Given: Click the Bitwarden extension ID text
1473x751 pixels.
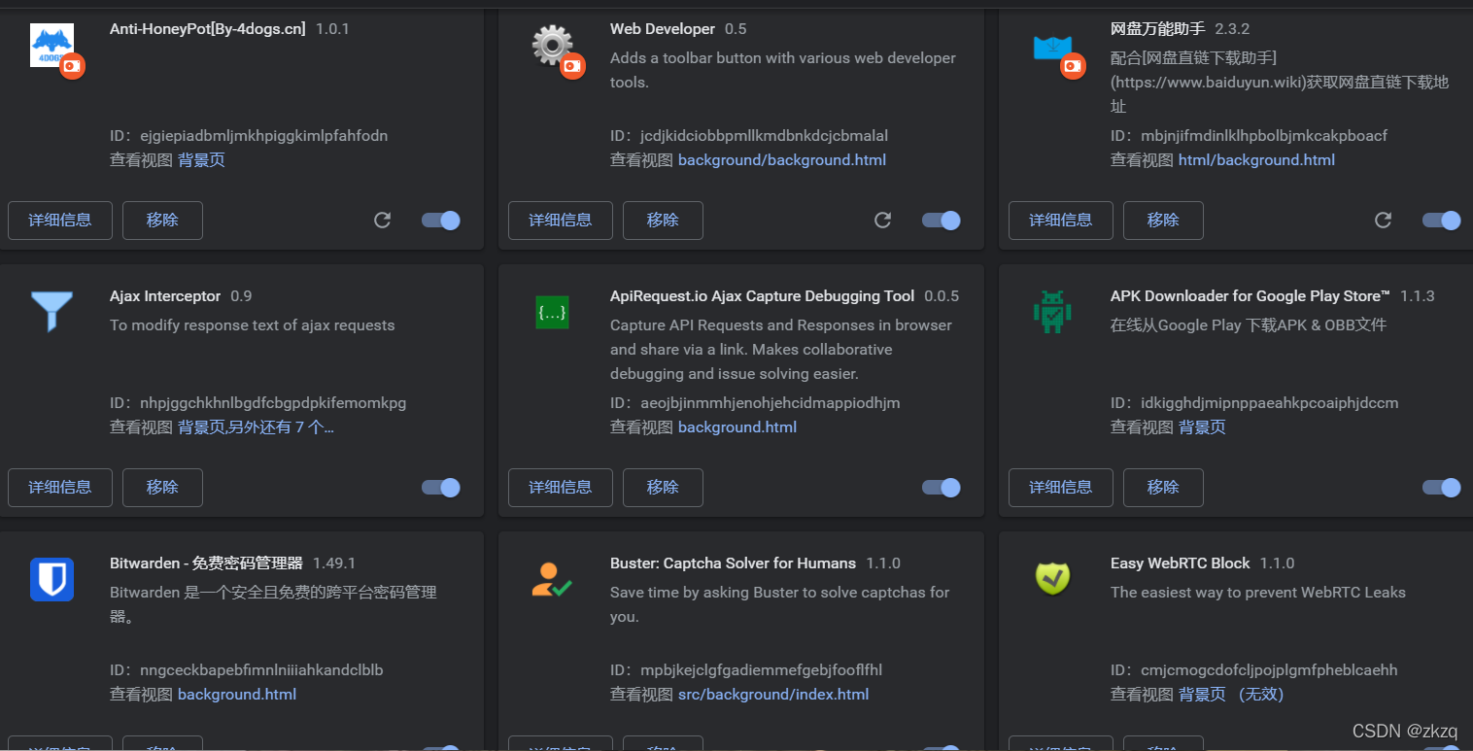Looking at the screenshot, I should 247,670.
